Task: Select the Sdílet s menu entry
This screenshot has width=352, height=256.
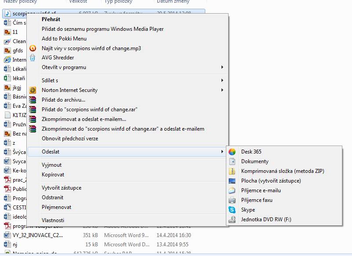Action: (x=50, y=80)
